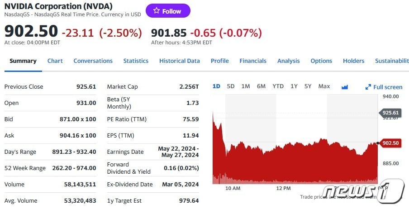Set chart range to 1M
Viewport: 409px width, 209px height.
246,86
